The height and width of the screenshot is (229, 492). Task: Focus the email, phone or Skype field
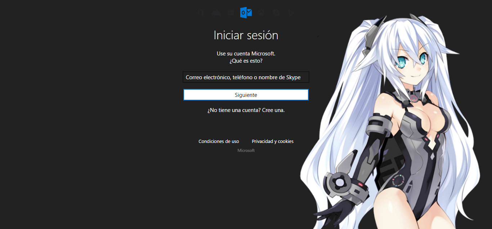[246, 77]
